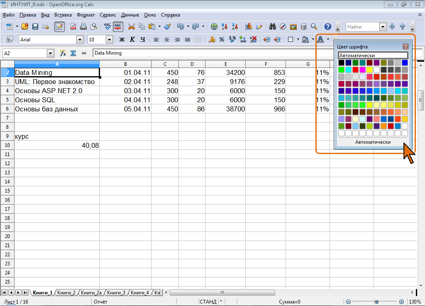The width and height of the screenshot is (425, 306).
Task: Align cell text left
Action: 156,39
